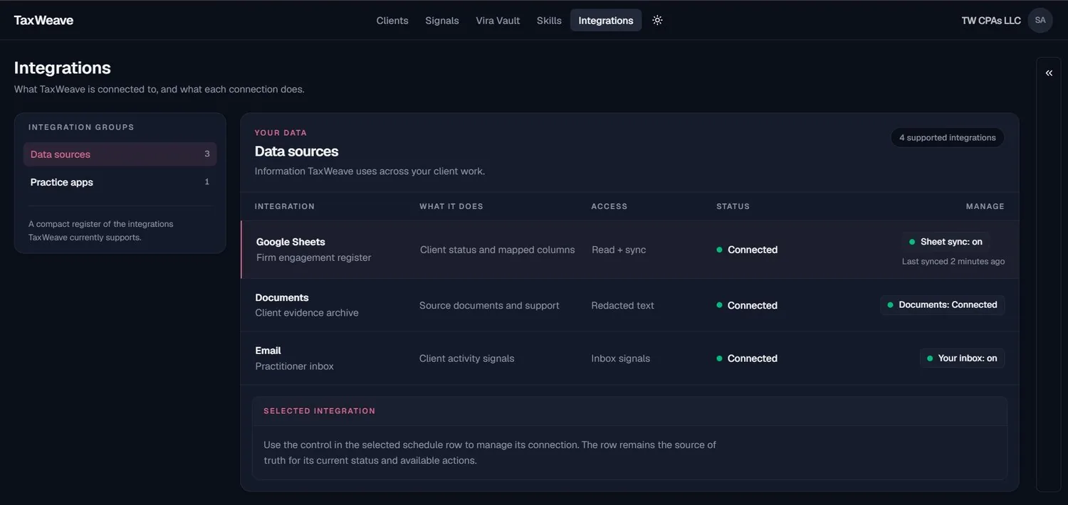Click the TaxWeave logo

click(43, 20)
